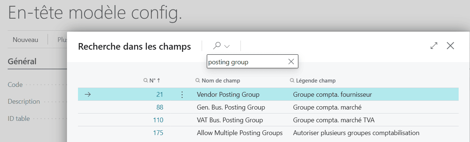Viewport: 470px width, 142px height.
Task: Select the Gen. Bus. Posting Group cell
Action: point(231,107)
